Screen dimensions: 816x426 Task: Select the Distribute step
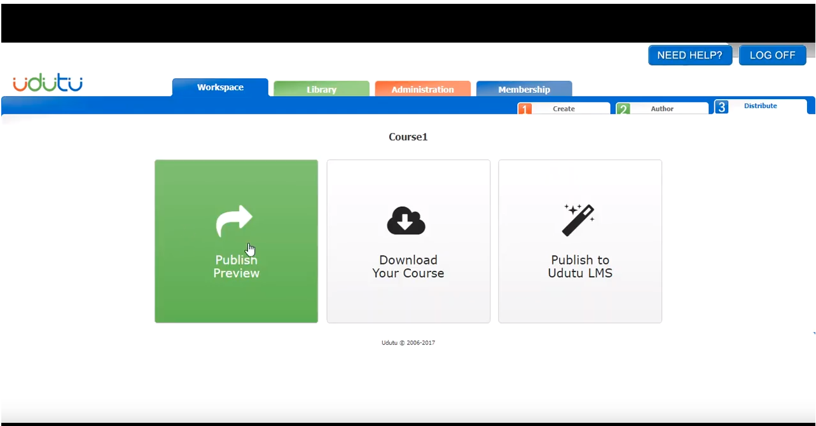point(761,106)
